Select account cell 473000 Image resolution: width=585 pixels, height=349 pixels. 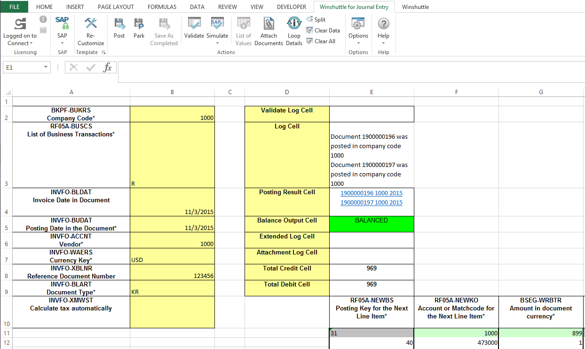456,343
